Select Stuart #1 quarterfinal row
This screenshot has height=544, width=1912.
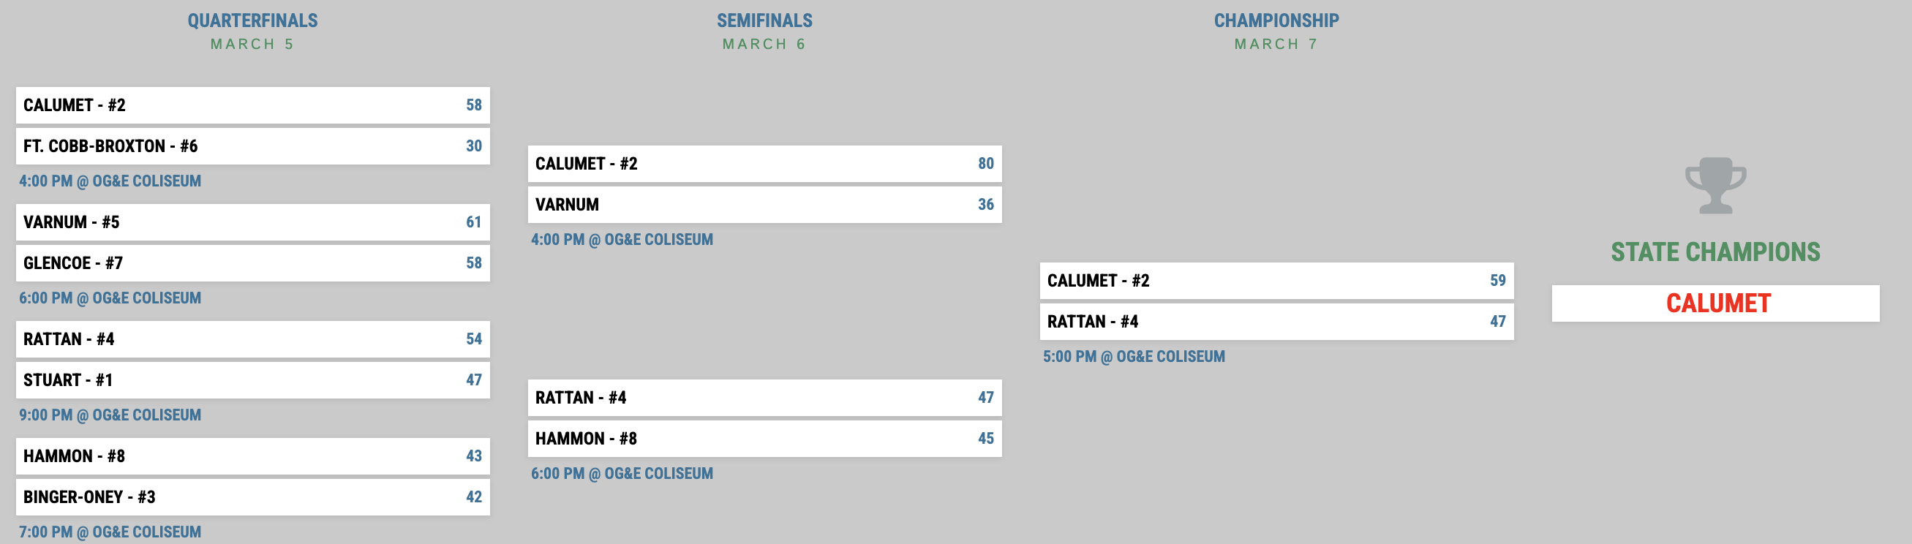point(252,380)
